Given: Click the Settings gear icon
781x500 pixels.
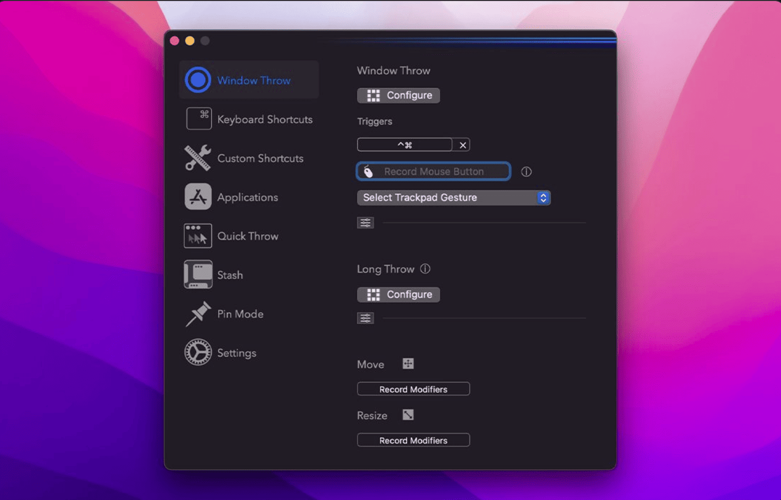Looking at the screenshot, I should point(198,352).
